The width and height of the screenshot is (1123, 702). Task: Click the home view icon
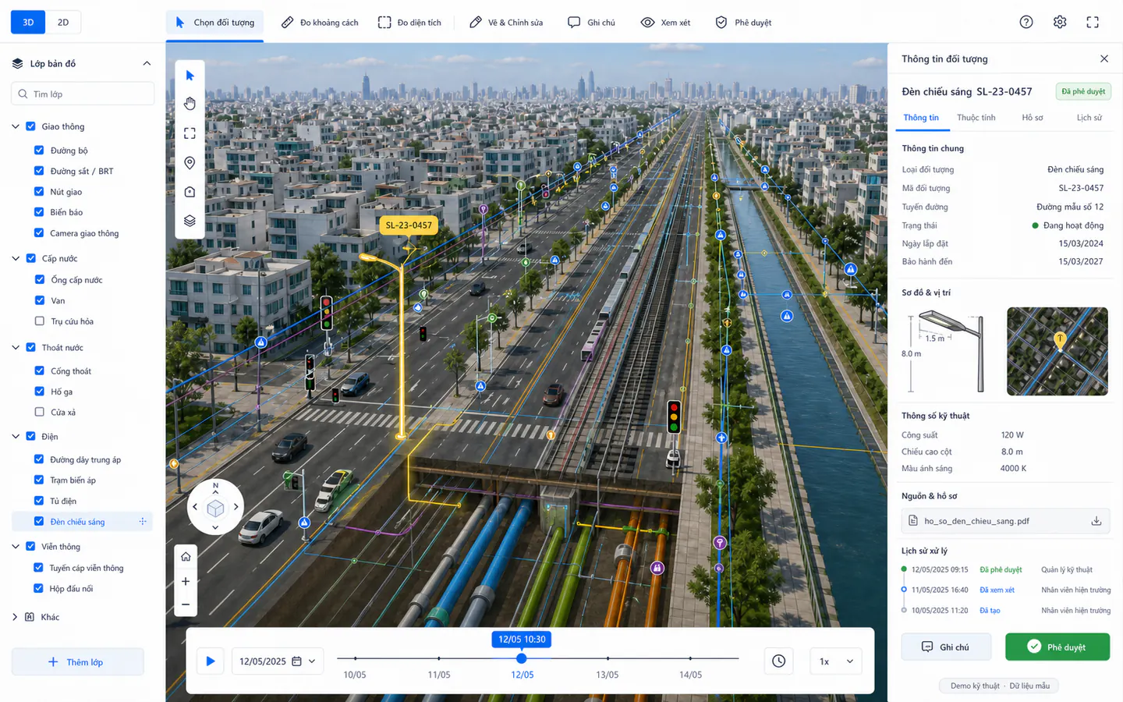pos(186,557)
